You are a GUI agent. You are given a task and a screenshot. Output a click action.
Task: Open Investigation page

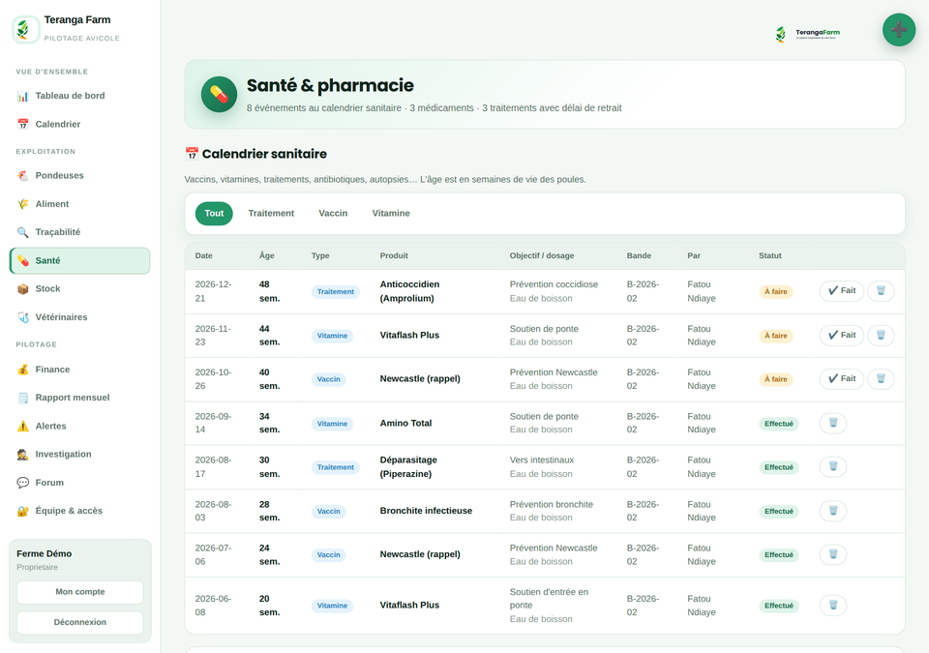click(x=79, y=454)
